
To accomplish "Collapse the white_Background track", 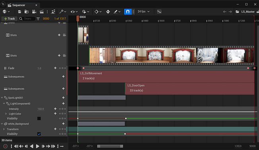I will pyautogui.click(x=2, y=124).
